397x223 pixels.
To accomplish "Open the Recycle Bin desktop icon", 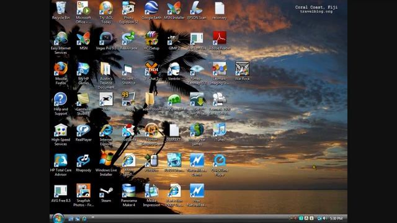I will (61, 11).
